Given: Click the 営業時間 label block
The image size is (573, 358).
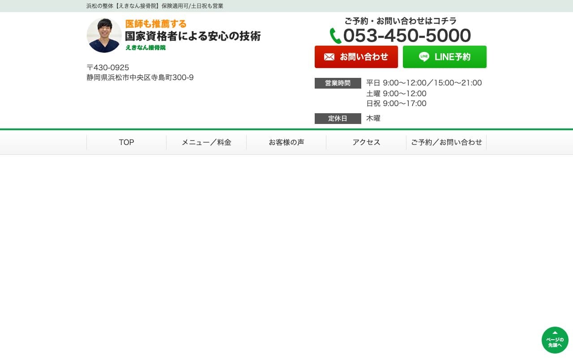Looking at the screenshot, I should (338, 83).
